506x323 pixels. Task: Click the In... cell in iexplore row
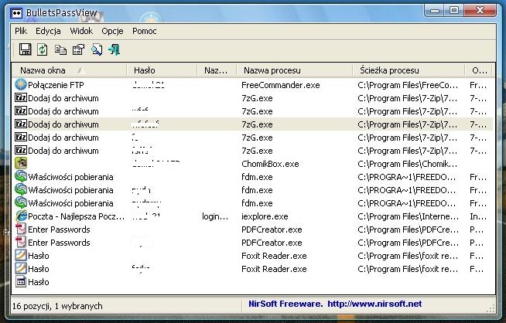click(478, 216)
